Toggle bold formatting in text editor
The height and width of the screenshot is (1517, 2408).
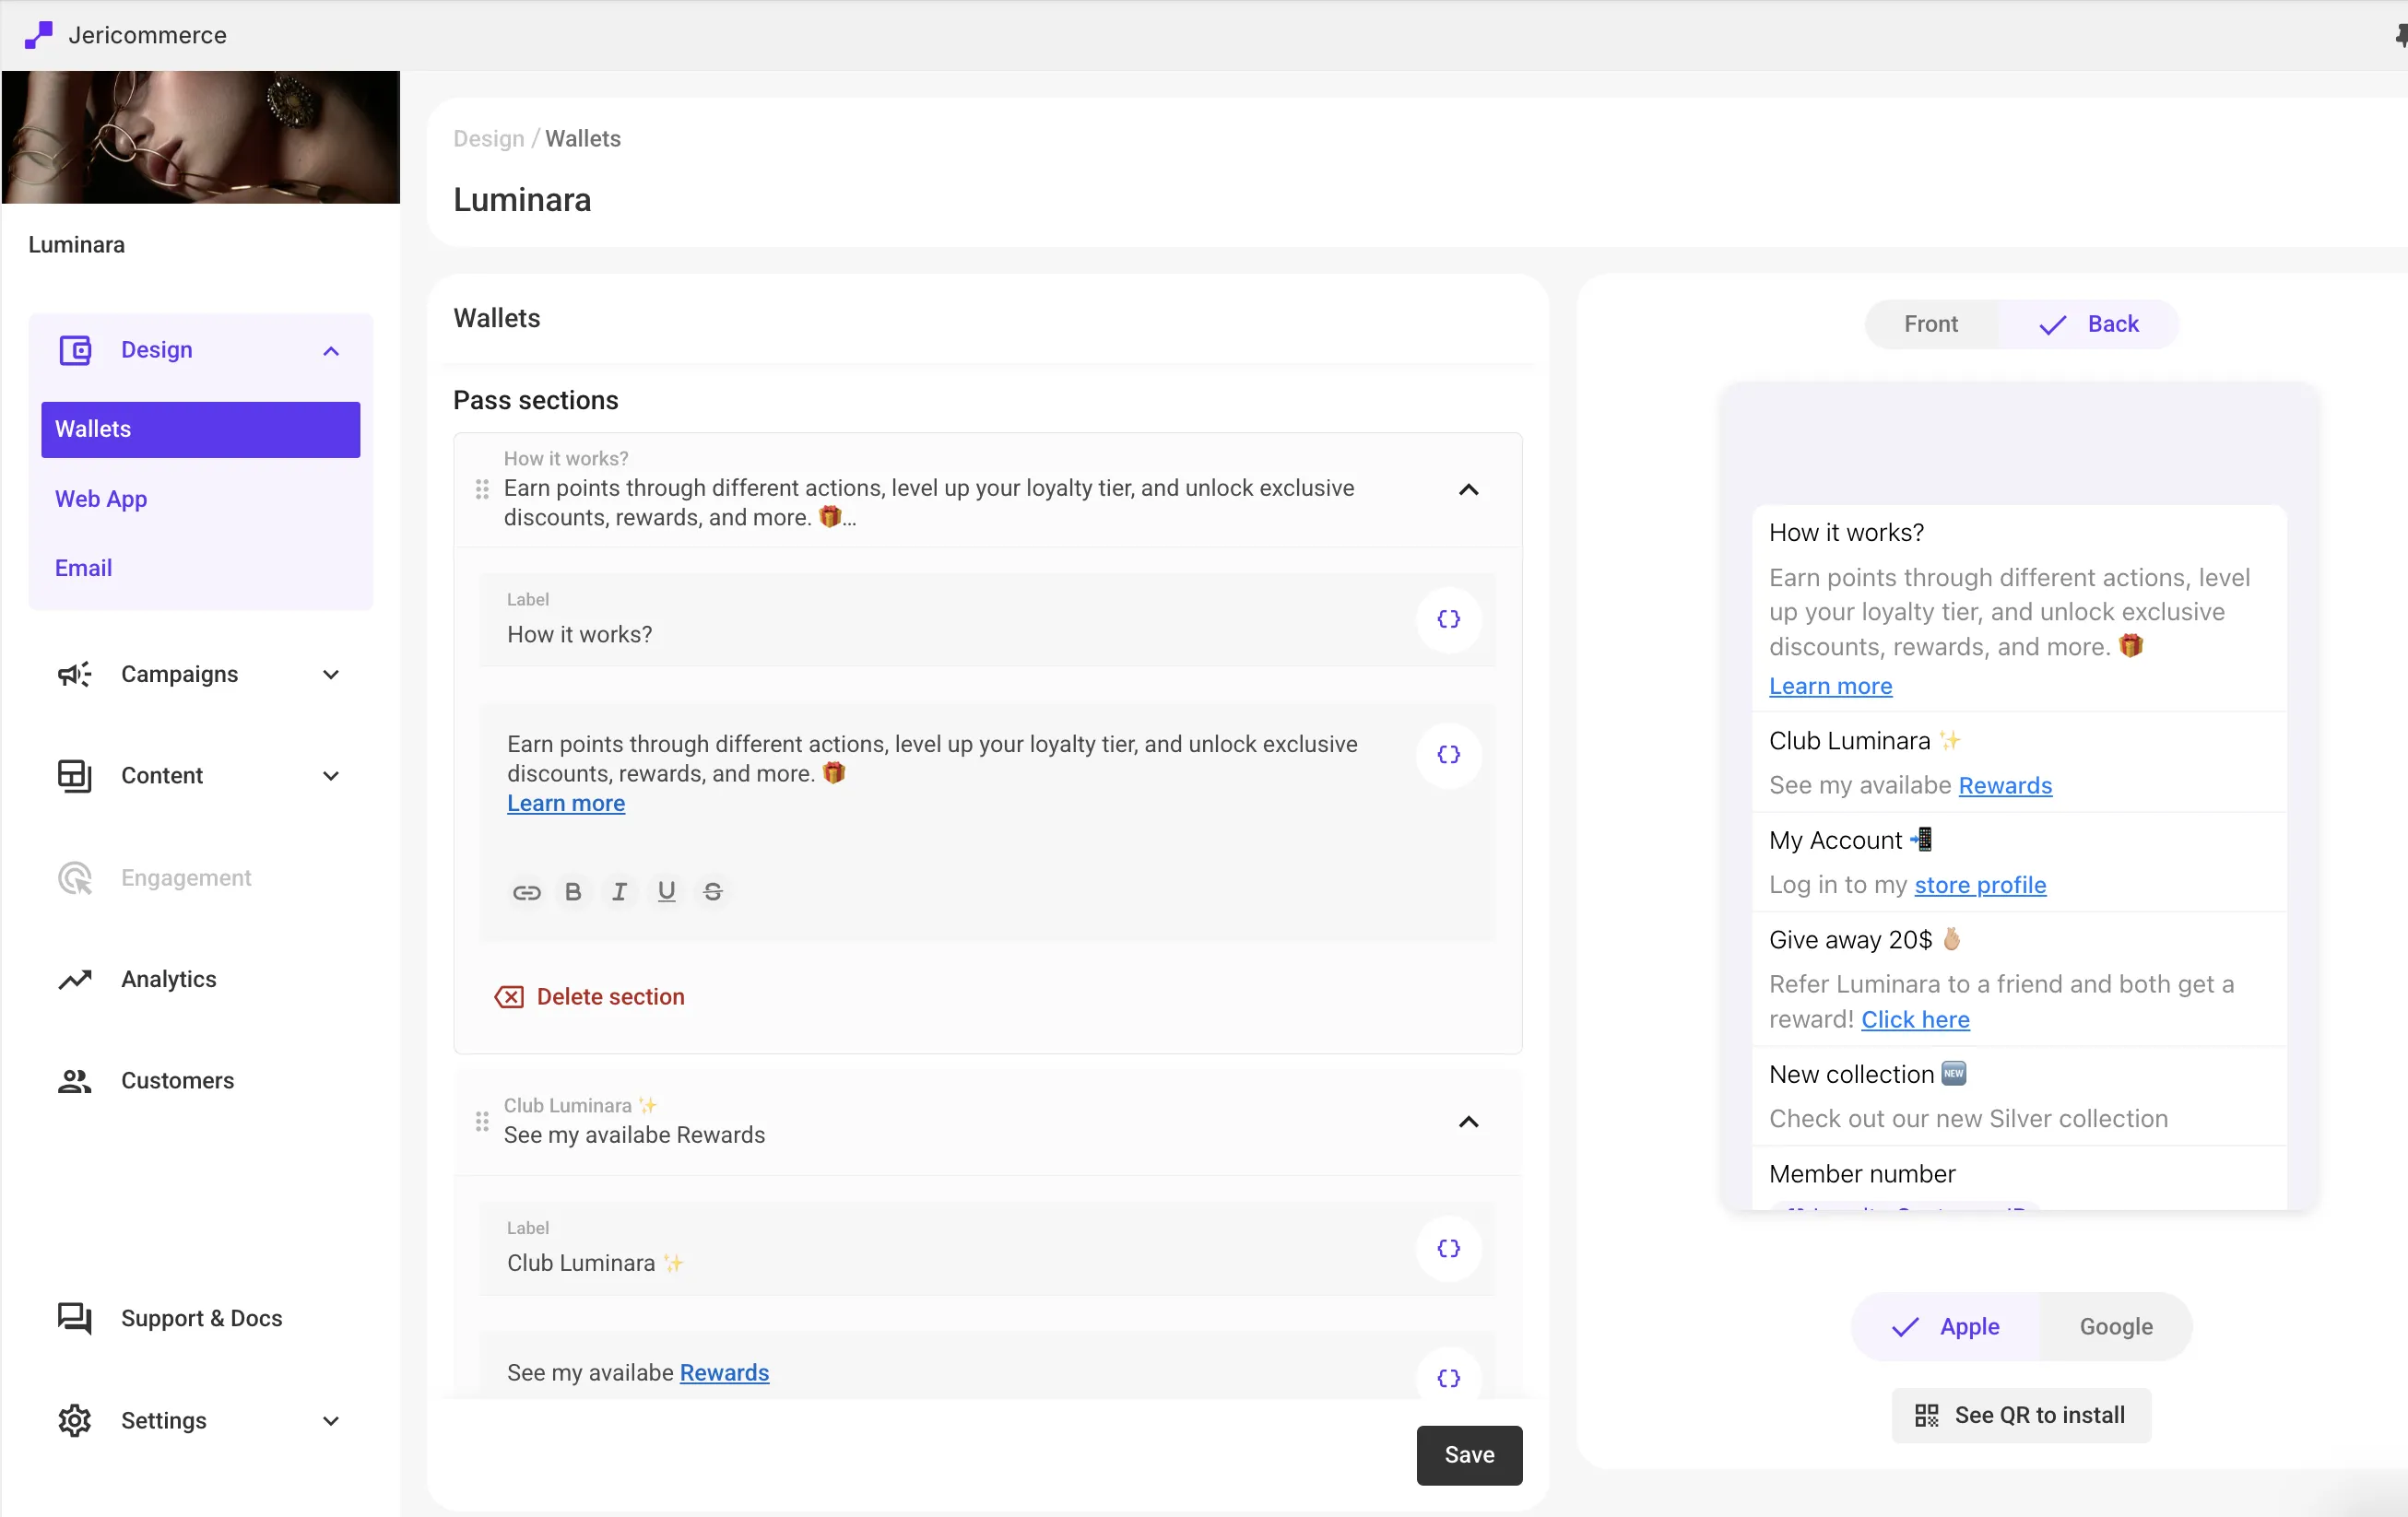tap(573, 892)
